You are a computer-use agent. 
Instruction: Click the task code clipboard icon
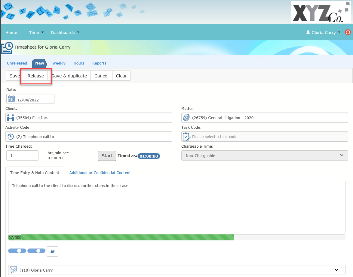point(186,137)
